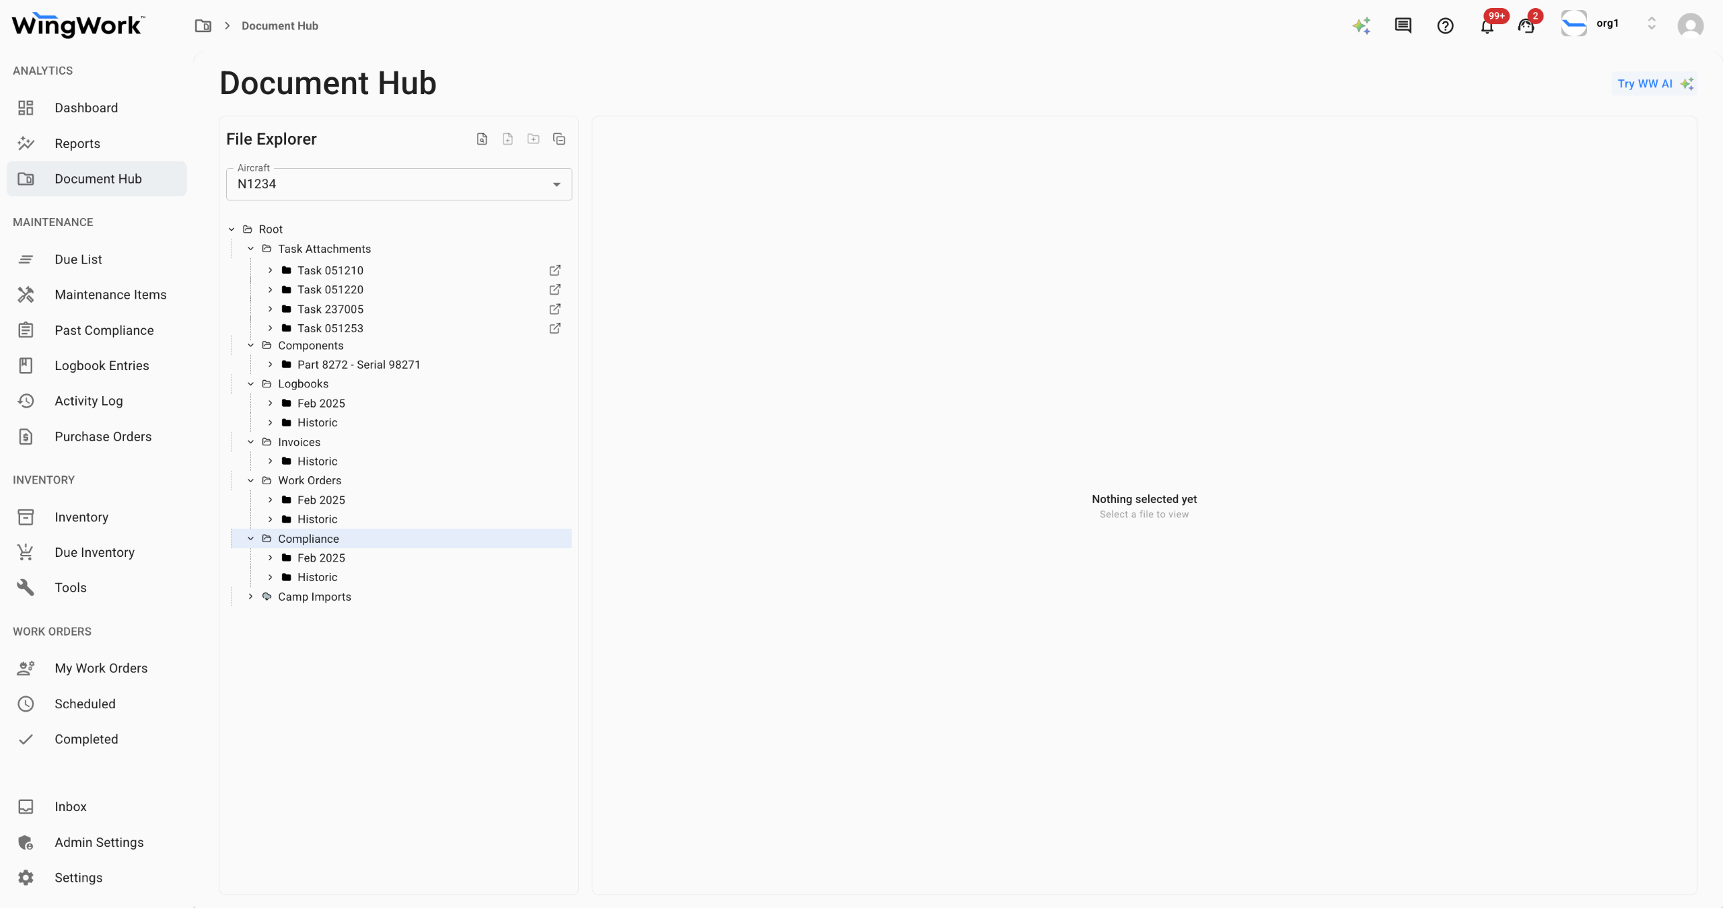Image resolution: width=1723 pixels, height=908 pixels.
Task: Open the Aircraft N1234 dropdown
Action: (398, 184)
